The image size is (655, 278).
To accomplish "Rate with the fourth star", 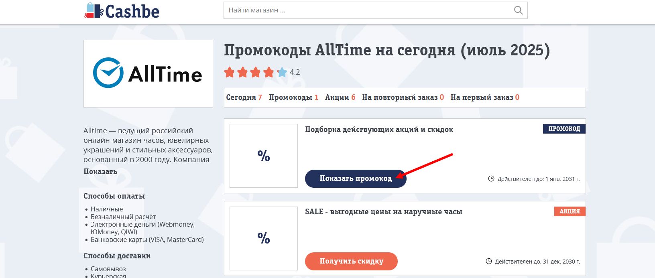I will (269, 72).
